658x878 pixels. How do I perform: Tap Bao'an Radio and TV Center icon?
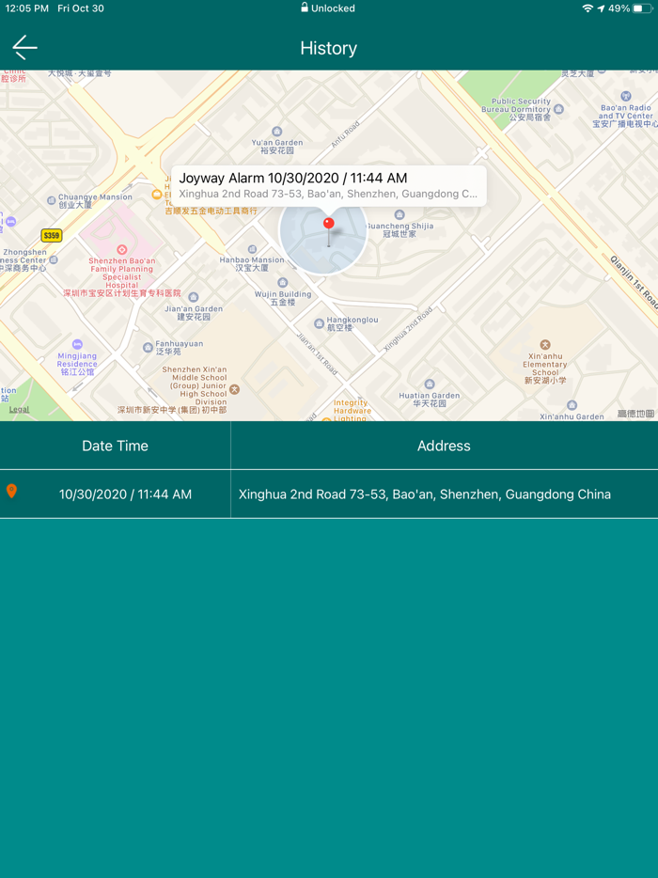click(x=625, y=96)
